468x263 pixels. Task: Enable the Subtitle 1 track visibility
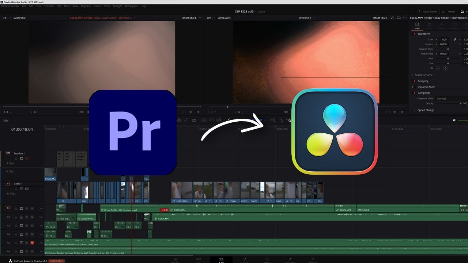coord(27,159)
